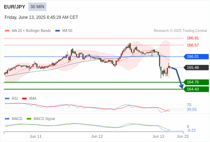Click the MACD Signal green legend swatch
The width and height of the screenshot is (210, 142).
point(29,119)
